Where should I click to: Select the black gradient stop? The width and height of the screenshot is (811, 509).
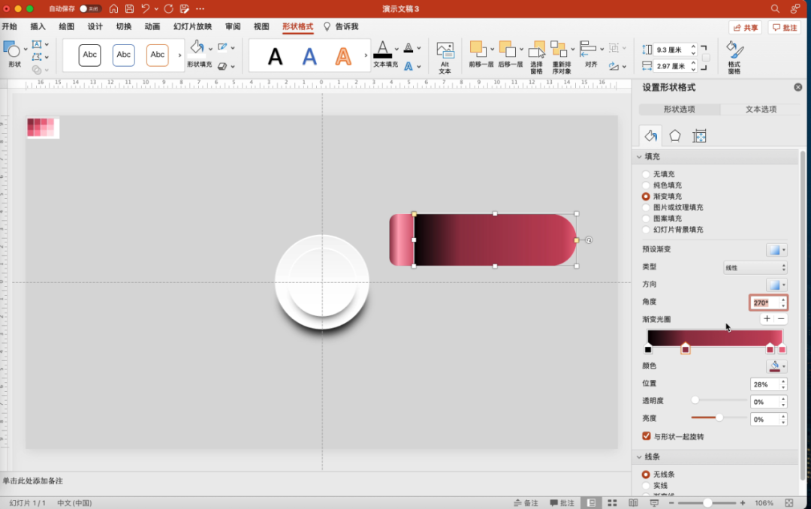tap(648, 349)
